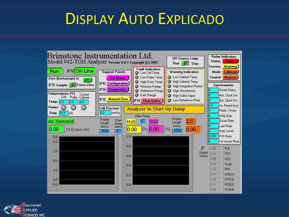Click the Manual control relay indicator

click(230, 77)
